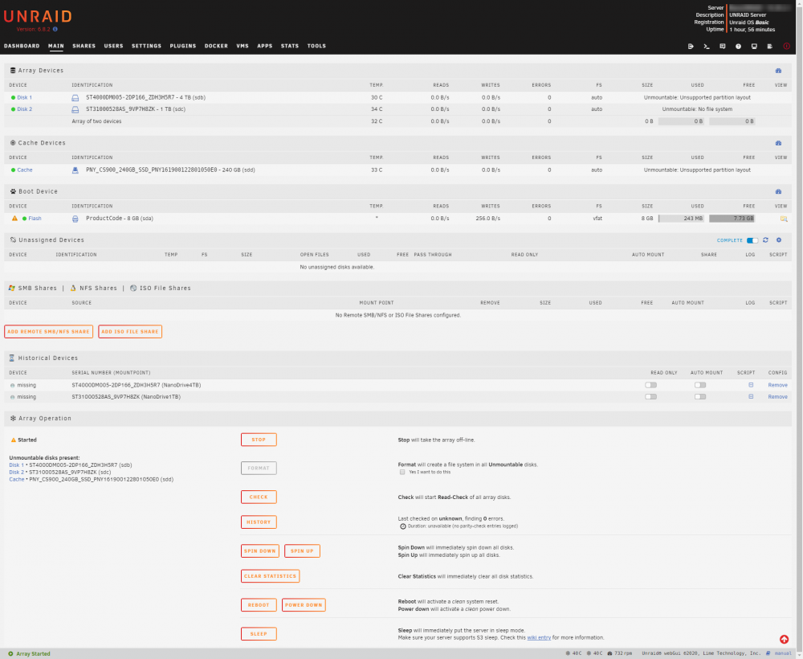803x659 pixels.
Task: Click the help icon in header
Action: point(738,46)
